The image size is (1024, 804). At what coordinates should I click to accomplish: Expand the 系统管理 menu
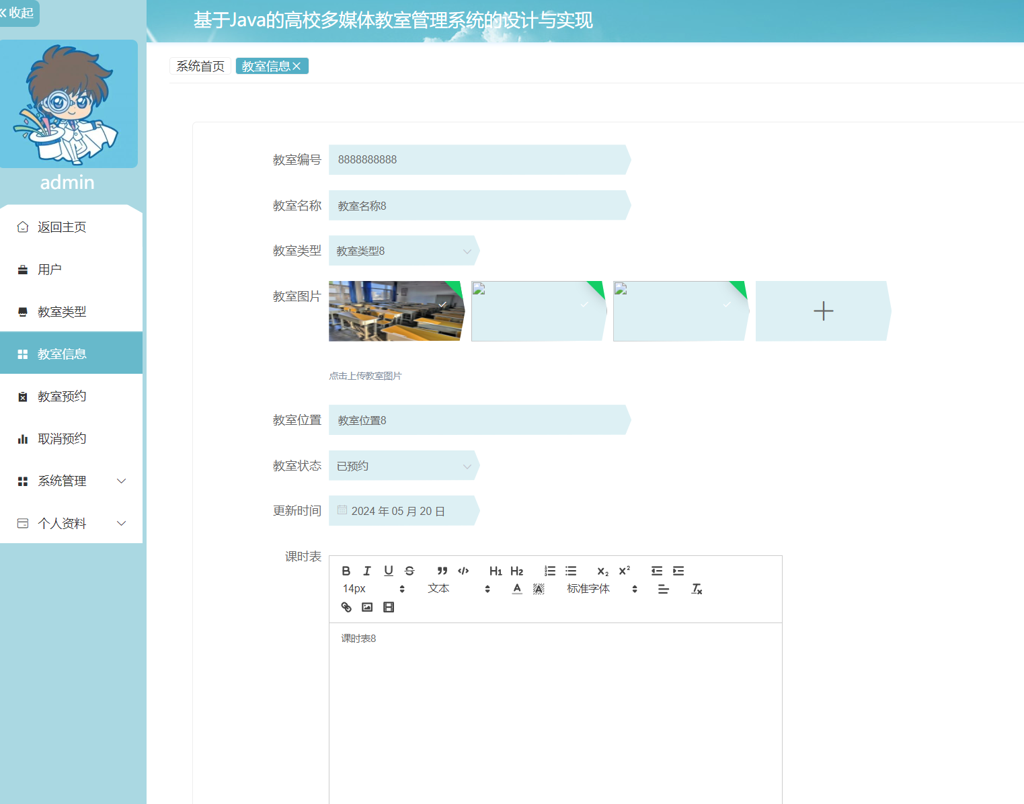click(71, 481)
